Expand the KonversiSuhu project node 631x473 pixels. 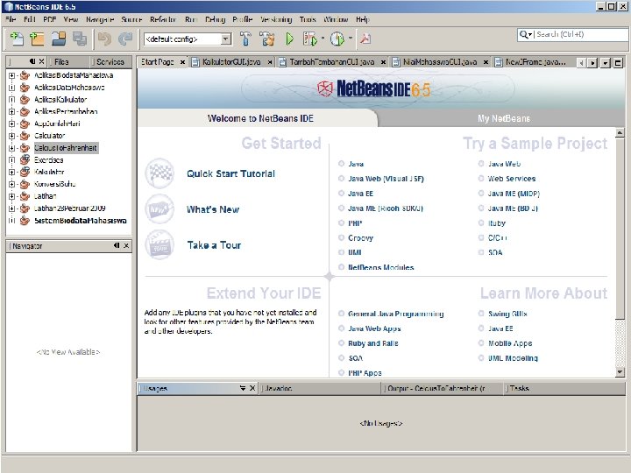pos(11,184)
